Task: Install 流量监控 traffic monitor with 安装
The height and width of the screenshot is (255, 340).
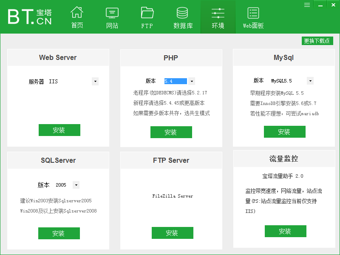Action: point(285,231)
